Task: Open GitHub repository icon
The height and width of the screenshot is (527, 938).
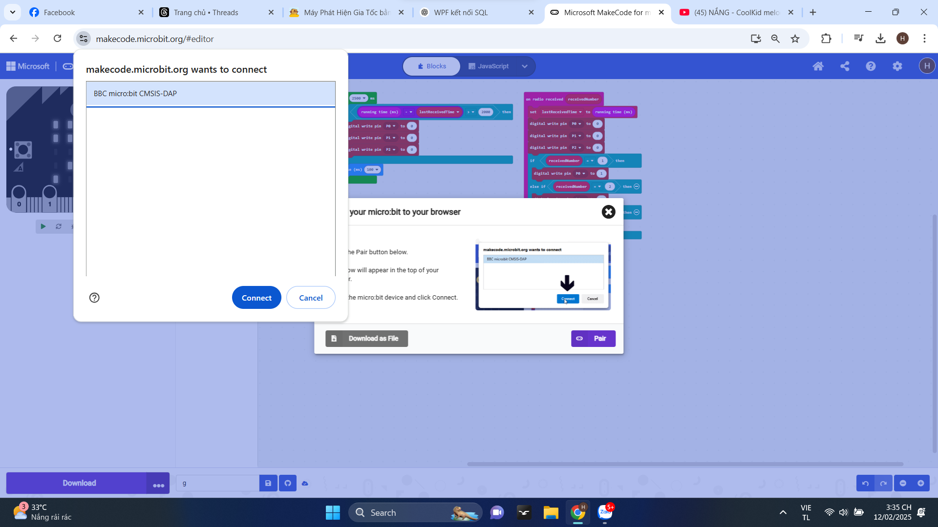Action: tap(288, 483)
